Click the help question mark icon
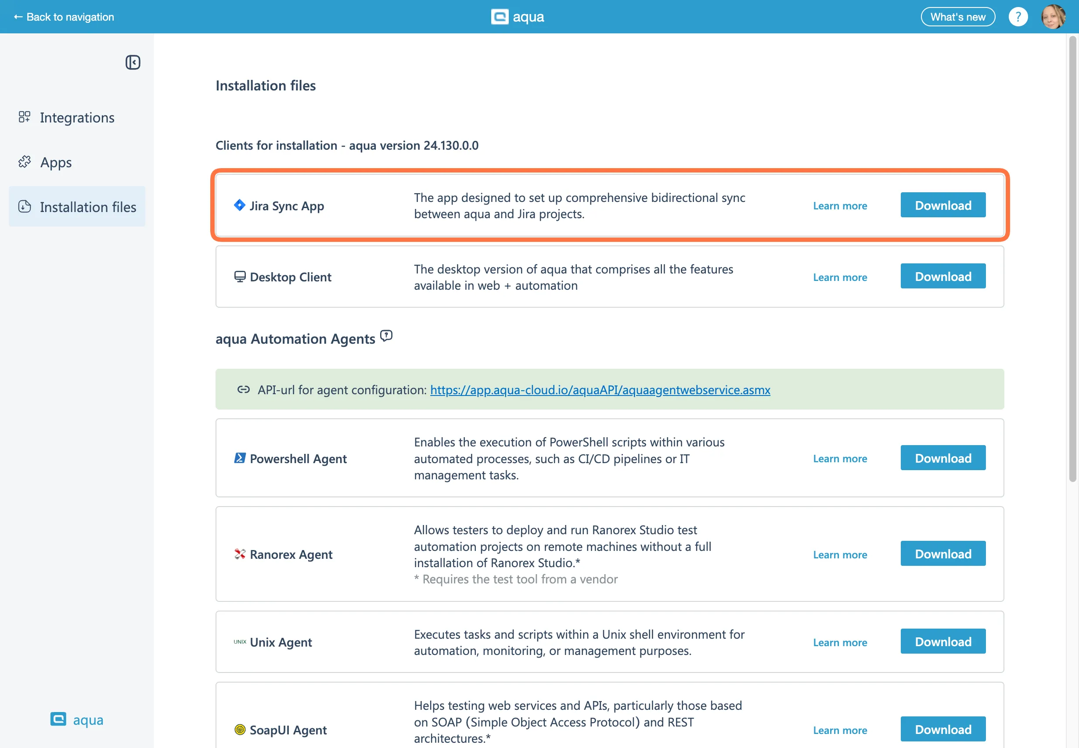 (1018, 17)
